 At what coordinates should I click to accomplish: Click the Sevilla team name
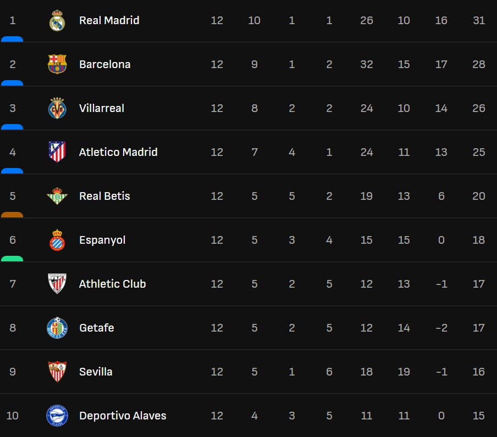click(x=96, y=372)
